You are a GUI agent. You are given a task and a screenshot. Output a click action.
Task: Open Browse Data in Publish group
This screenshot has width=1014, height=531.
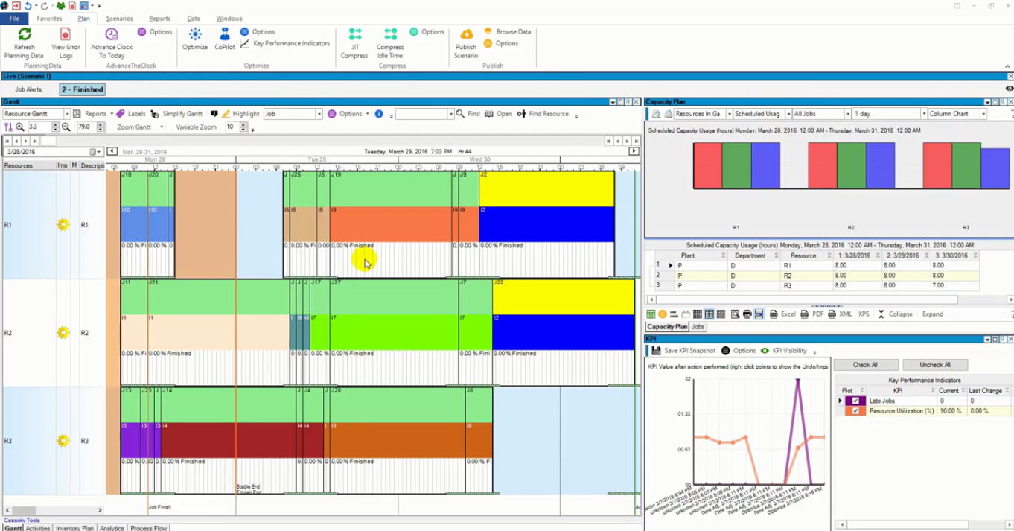[508, 32]
